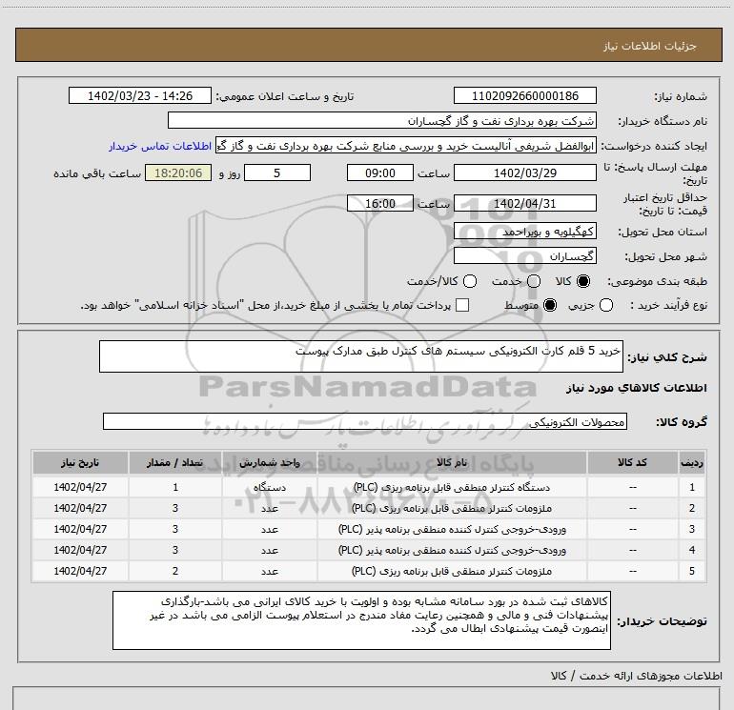
Task: Click the row number 4 cell
Action: click(692, 550)
